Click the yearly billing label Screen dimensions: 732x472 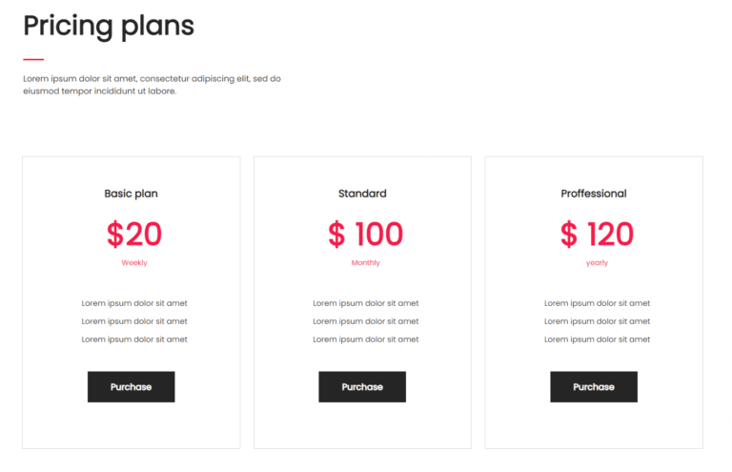pos(597,263)
